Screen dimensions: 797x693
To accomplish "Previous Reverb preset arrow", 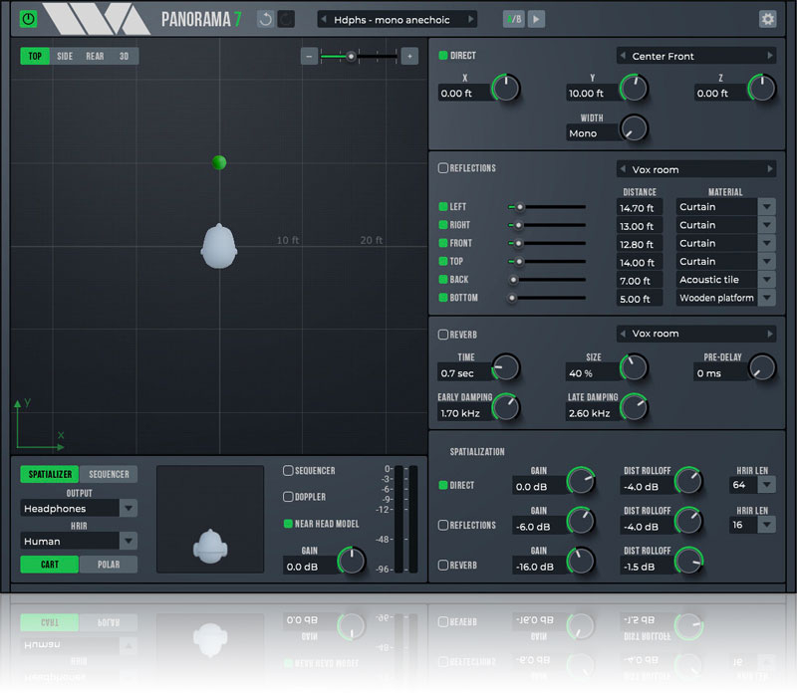I will [623, 334].
